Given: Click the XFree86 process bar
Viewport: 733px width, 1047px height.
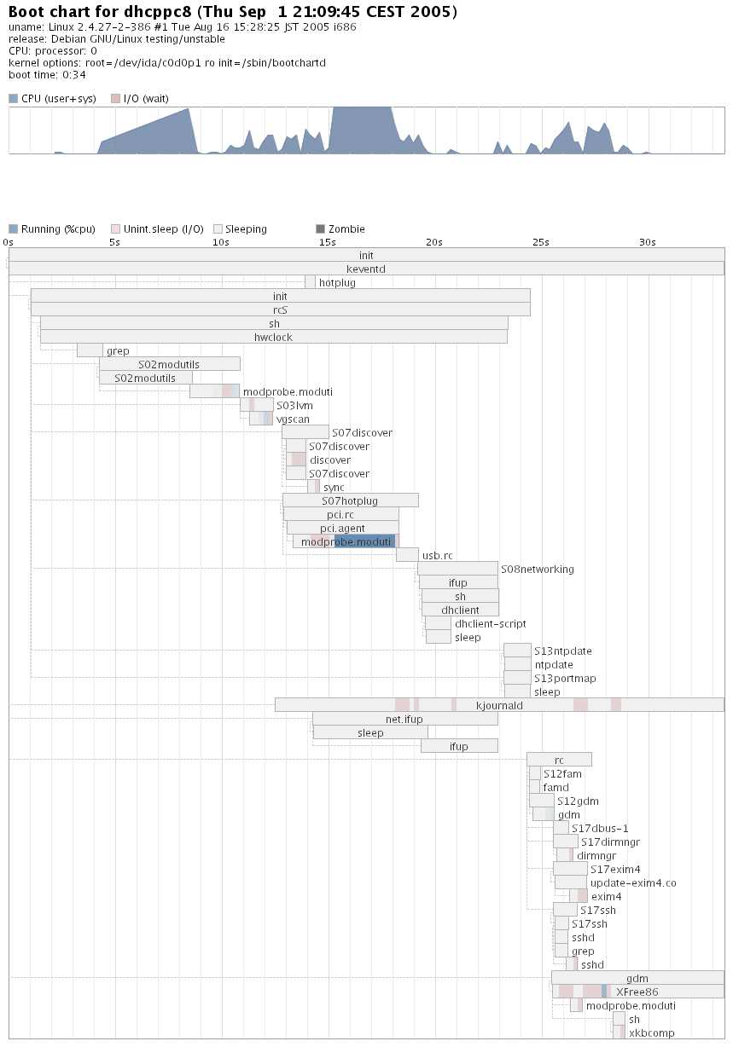Looking at the screenshot, I should click(x=637, y=992).
